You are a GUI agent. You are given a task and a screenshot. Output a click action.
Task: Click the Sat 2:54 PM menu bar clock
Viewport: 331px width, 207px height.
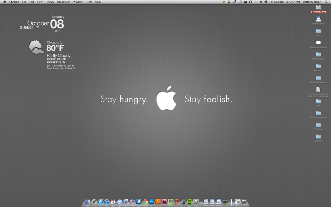[x=293, y=2]
